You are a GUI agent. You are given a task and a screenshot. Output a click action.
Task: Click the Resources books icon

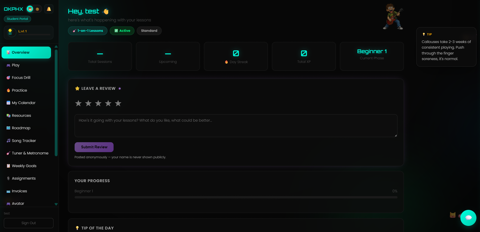click(8, 115)
